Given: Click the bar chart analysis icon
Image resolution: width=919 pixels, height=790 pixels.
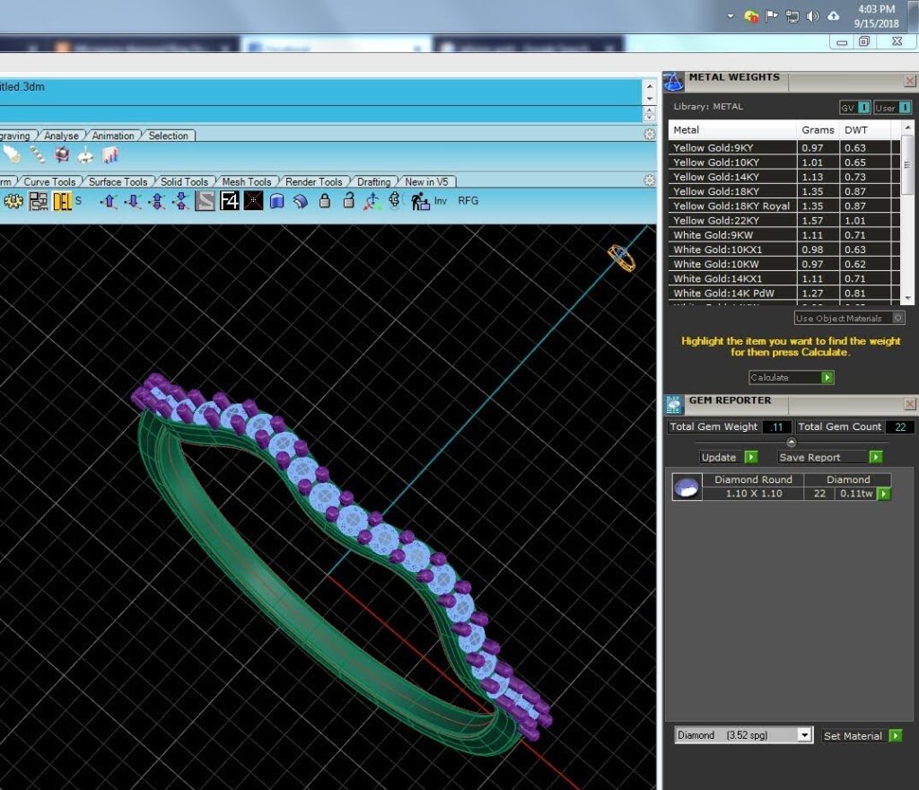Looking at the screenshot, I should coord(110,155).
